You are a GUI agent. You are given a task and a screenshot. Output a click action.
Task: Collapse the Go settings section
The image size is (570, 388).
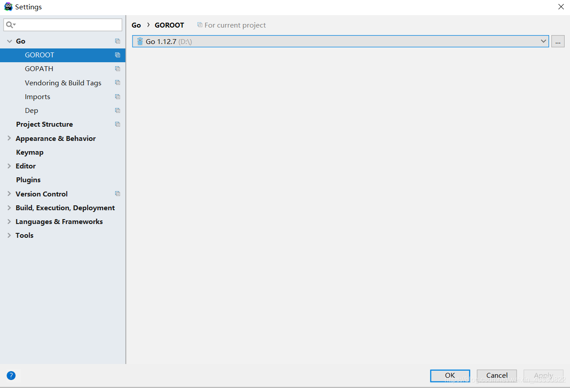tap(9, 41)
